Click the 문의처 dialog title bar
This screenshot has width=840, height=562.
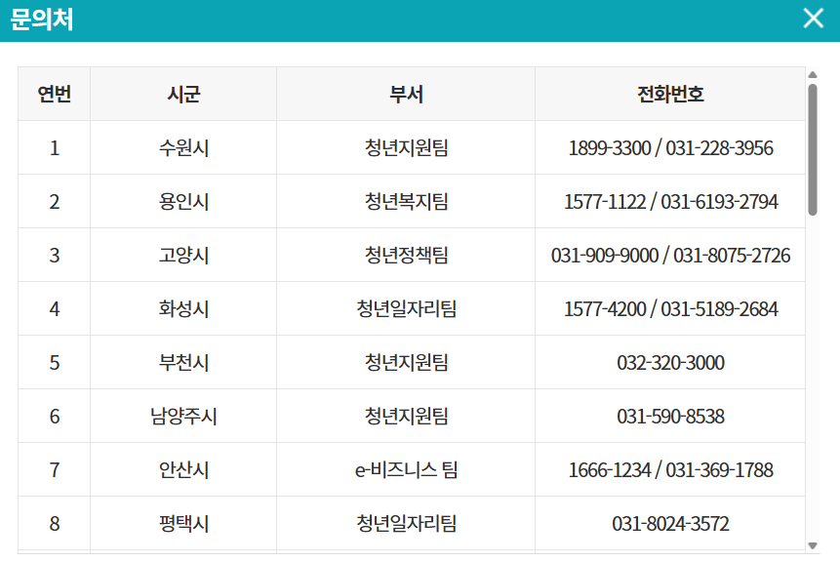coord(390,18)
